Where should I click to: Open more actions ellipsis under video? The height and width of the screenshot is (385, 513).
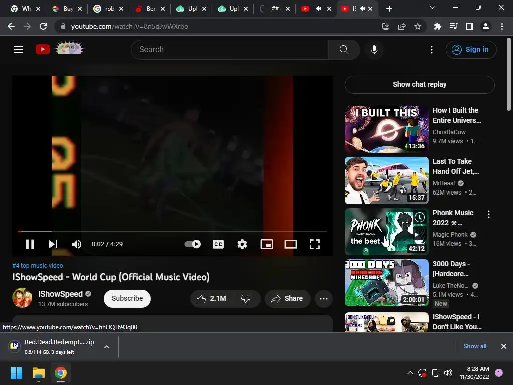[x=324, y=299]
